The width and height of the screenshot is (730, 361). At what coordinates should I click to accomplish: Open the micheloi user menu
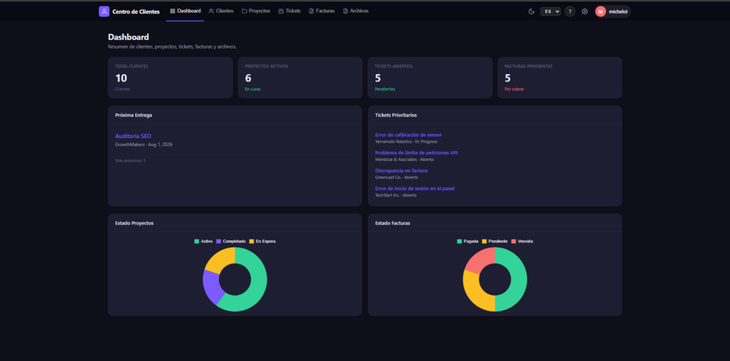coord(612,11)
